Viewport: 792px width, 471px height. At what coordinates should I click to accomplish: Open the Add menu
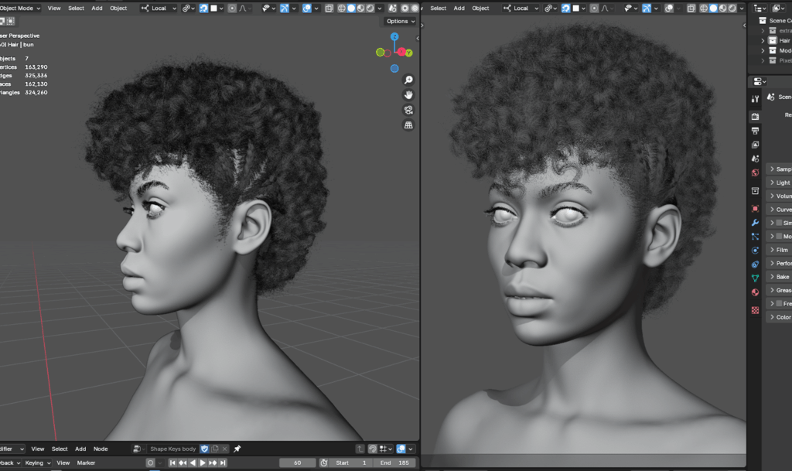click(96, 9)
